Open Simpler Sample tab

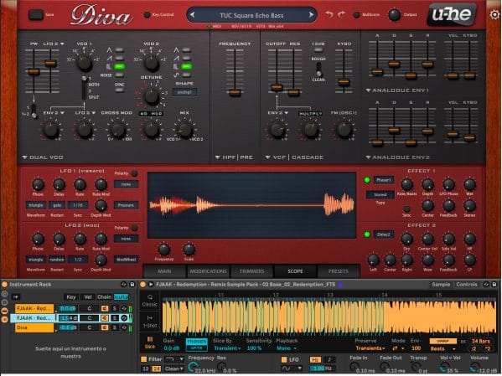point(441,284)
